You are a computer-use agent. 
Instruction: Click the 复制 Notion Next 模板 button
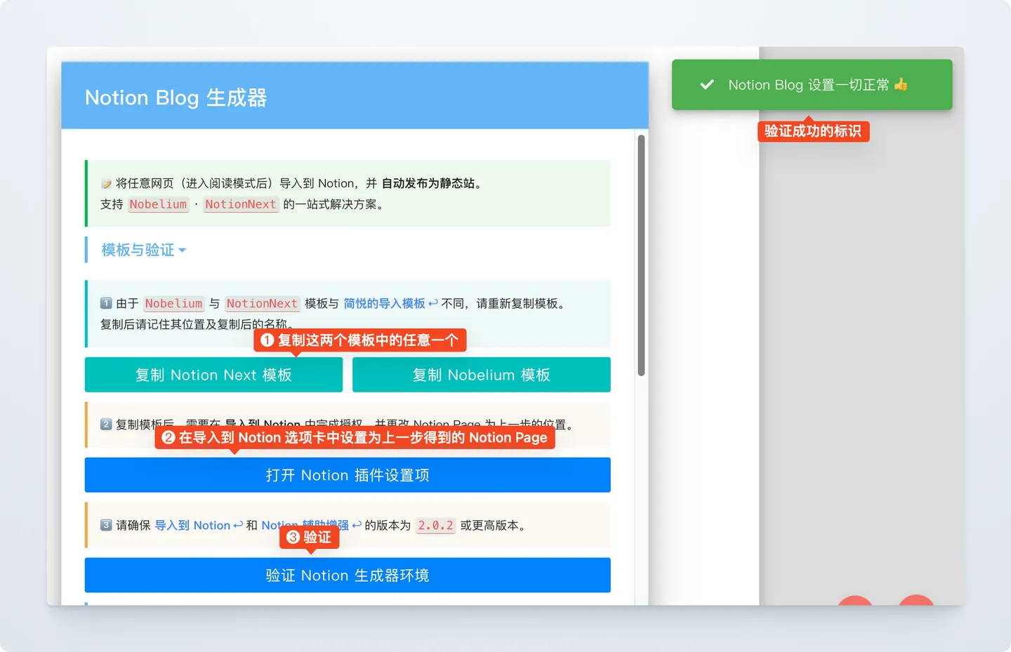pyautogui.click(x=213, y=375)
